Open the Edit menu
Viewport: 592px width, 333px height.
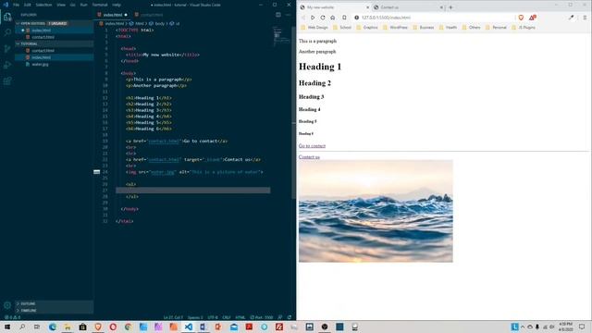tap(28, 5)
